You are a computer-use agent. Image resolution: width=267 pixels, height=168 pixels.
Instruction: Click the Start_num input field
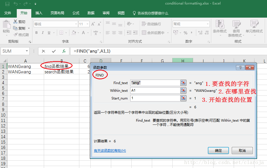click(x=155, y=98)
